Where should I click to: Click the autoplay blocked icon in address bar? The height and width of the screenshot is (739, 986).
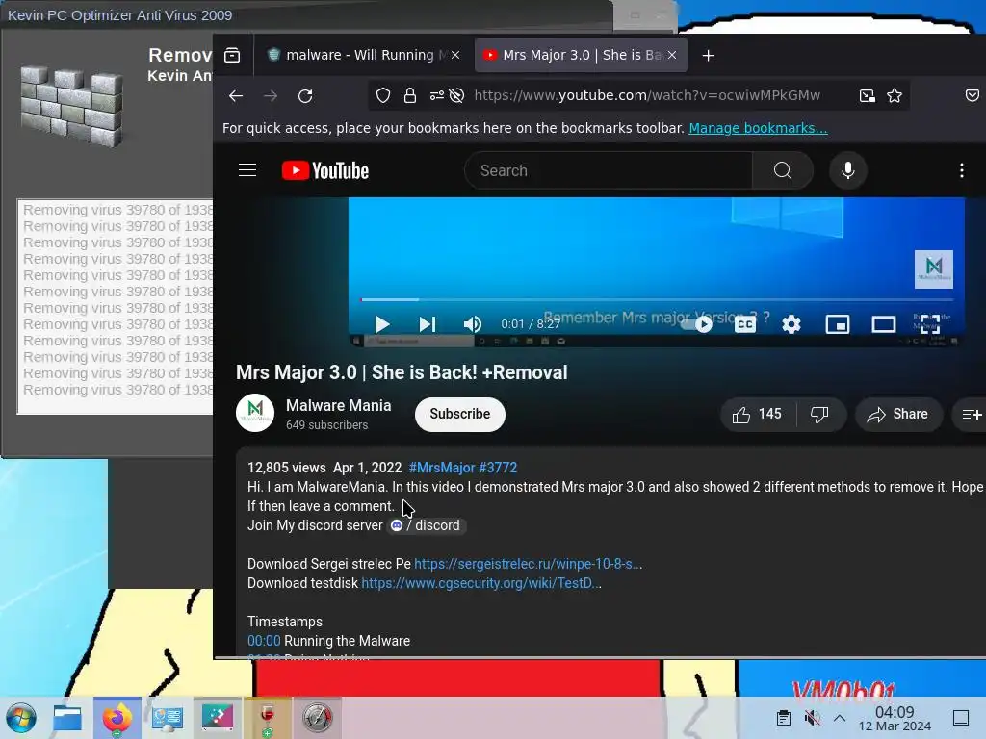click(x=457, y=95)
